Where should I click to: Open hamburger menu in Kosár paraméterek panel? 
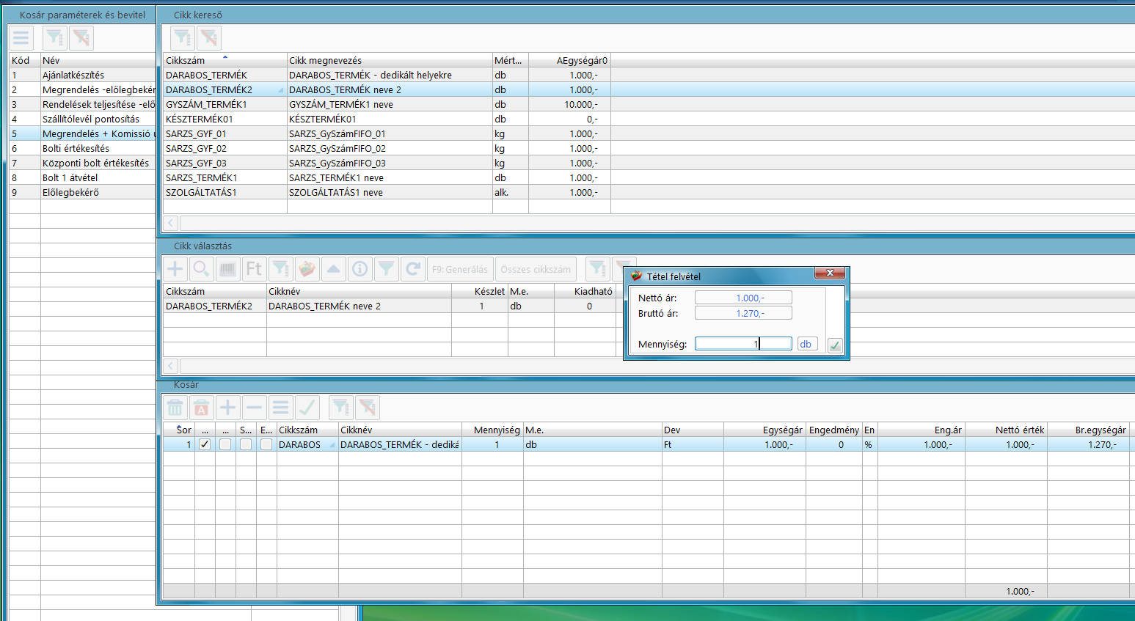pos(21,37)
